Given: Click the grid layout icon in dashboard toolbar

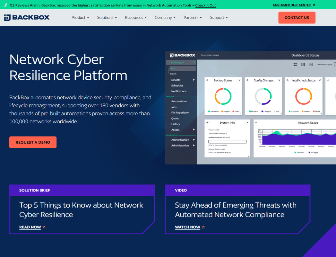Looking at the screenshot, I should point(295,65).
